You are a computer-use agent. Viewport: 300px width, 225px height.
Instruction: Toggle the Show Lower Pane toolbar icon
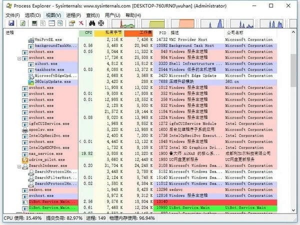51,23
